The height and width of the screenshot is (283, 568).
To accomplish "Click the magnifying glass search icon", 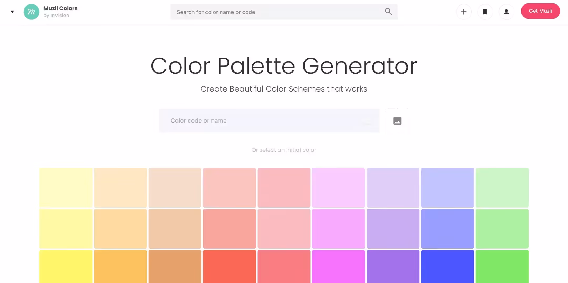I will coord(388,12).
